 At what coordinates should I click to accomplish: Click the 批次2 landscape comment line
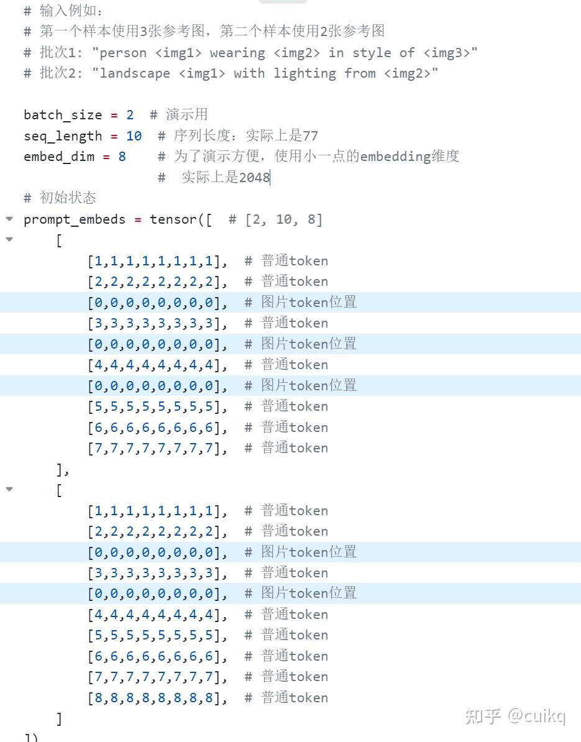pyautogui.click(x=231, y=73)
